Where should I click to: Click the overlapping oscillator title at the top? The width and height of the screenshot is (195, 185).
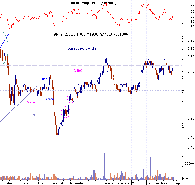point(90,3)
